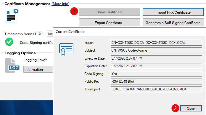Viewport: 206px width, 115px height.
Task: Open Import PFX Certificate dialog
Action: coord(173,12)
